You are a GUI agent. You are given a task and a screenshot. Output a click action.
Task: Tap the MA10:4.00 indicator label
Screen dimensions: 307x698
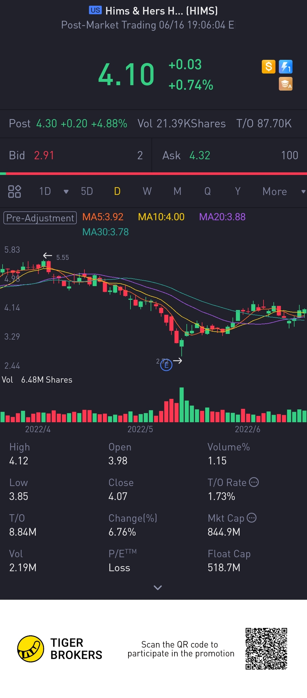coord(161,217)
